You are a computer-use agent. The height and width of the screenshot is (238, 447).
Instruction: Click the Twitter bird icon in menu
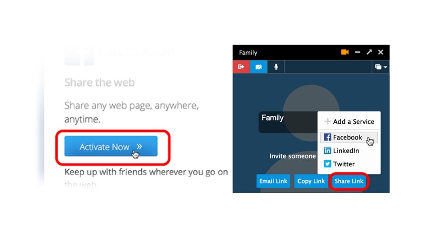click(x=327, y=164)
